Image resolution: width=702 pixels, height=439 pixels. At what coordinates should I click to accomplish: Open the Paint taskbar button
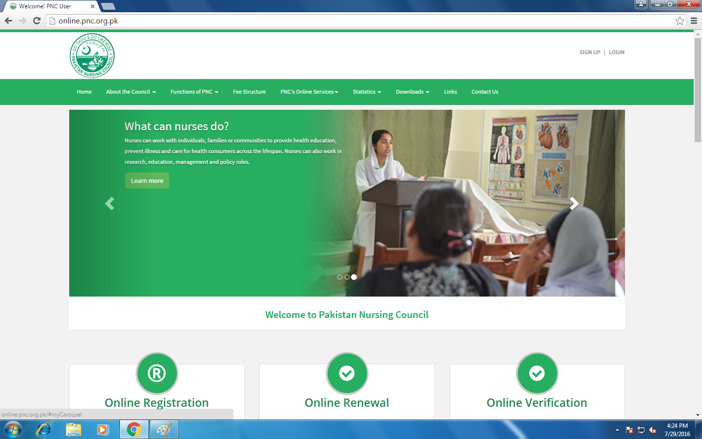(x=164, y=430)
